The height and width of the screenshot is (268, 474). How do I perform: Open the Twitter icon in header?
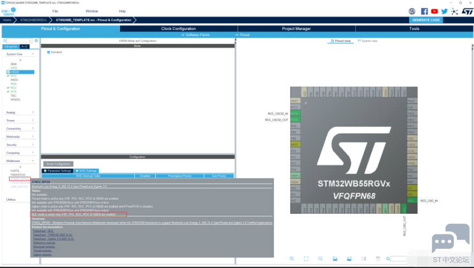[x=444, y=11]
